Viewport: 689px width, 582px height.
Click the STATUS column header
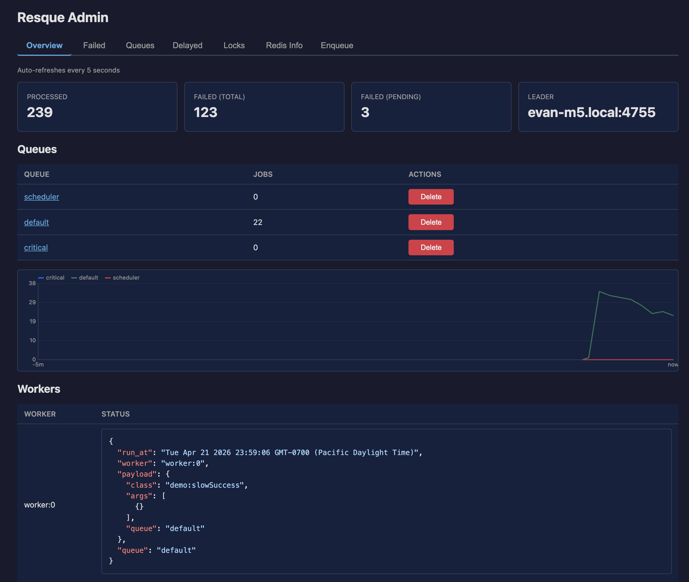115,414
